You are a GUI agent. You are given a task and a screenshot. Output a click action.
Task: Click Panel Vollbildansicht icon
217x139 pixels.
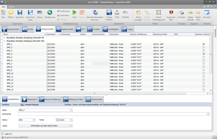(159, 13)
